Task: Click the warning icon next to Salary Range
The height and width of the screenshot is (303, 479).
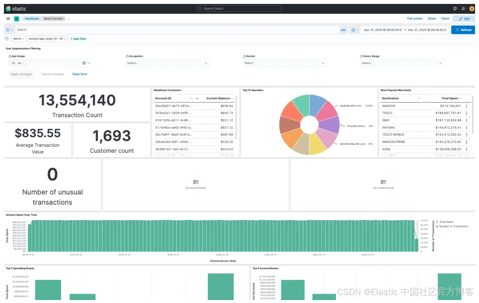Action: tap(361, 56)
